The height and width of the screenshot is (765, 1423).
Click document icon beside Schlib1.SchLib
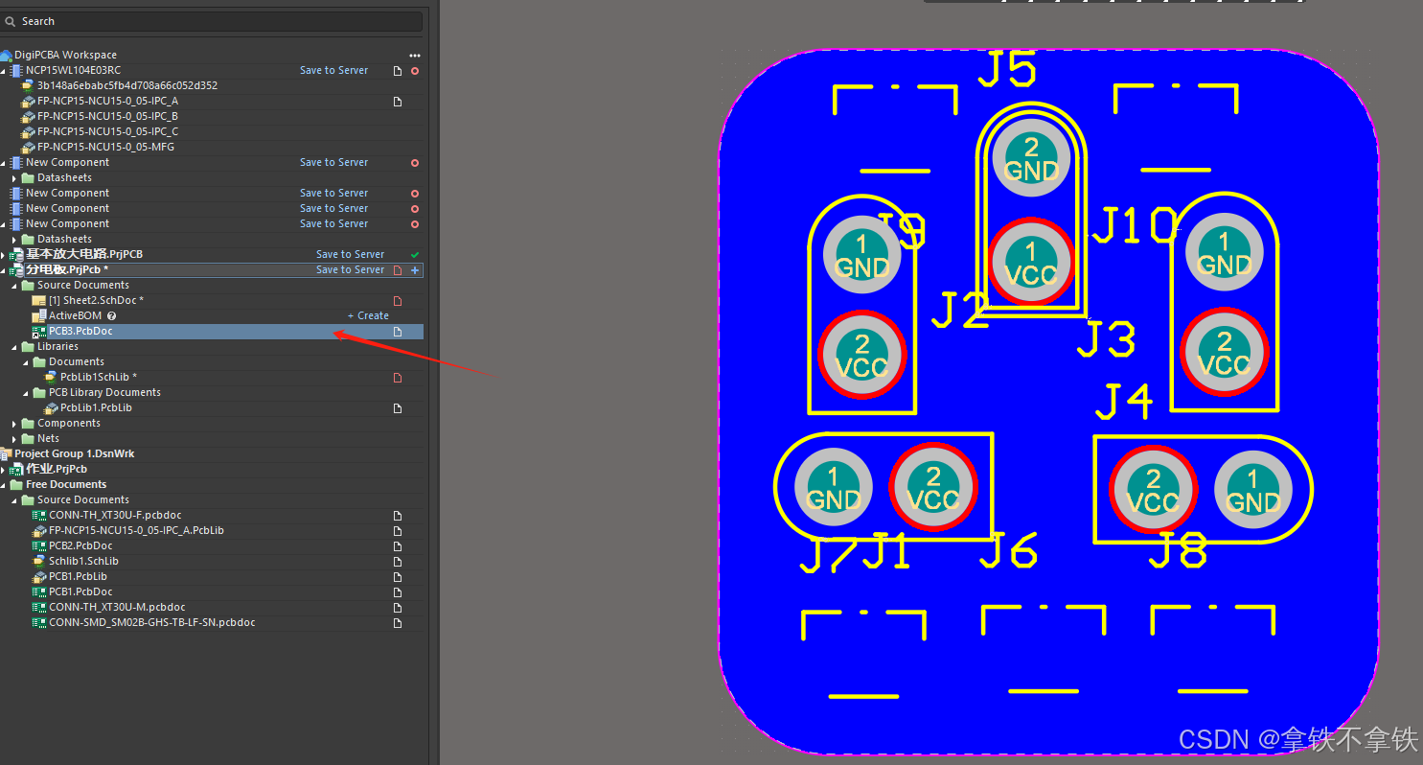tap(398, 562)
